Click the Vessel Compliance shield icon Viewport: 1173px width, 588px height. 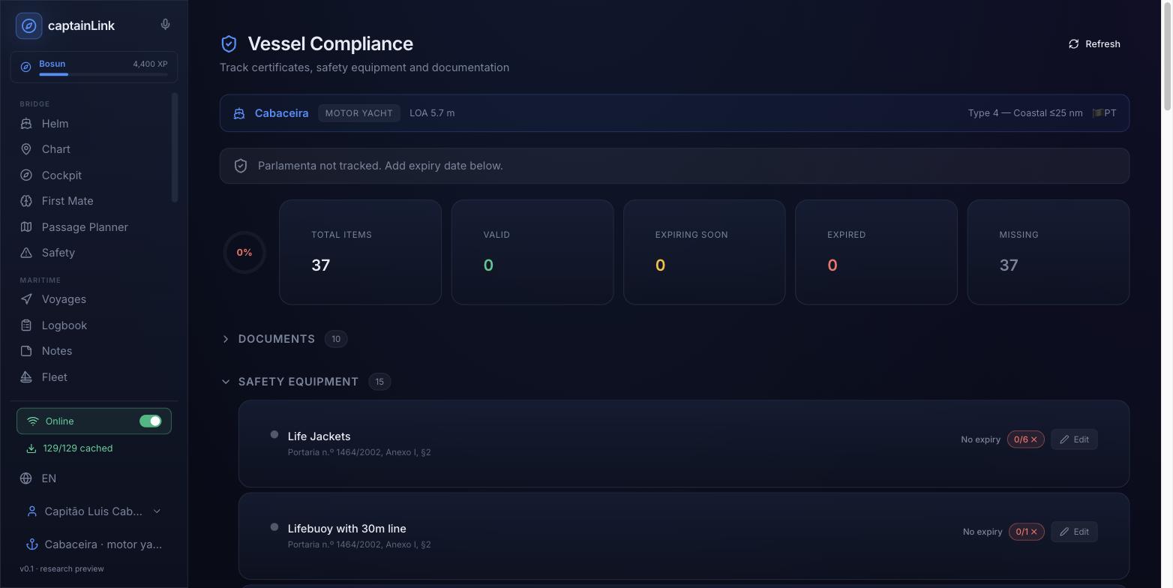(229, 43)
